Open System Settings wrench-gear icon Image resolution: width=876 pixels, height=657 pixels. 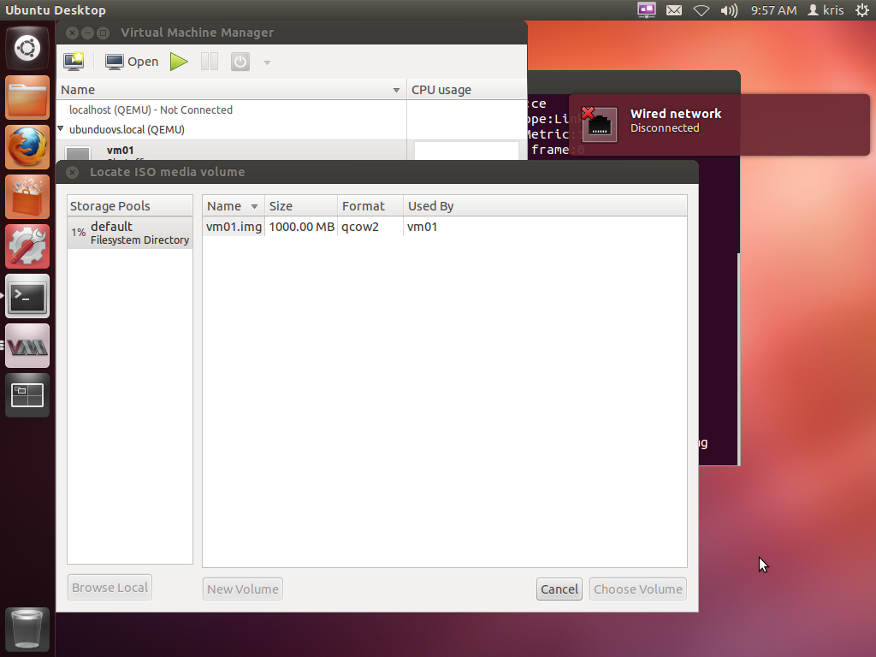coord(27,246)
